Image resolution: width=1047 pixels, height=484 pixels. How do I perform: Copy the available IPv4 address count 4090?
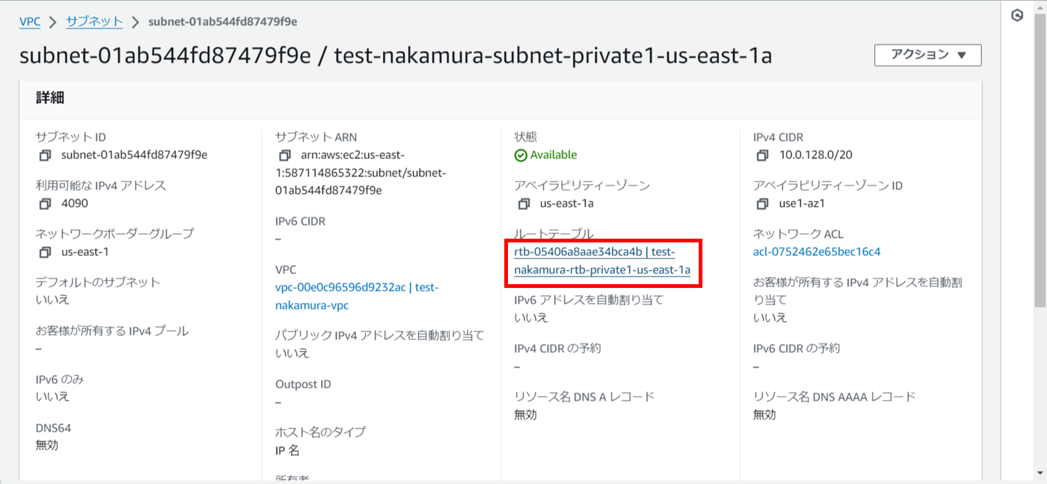tap(46, 204)
